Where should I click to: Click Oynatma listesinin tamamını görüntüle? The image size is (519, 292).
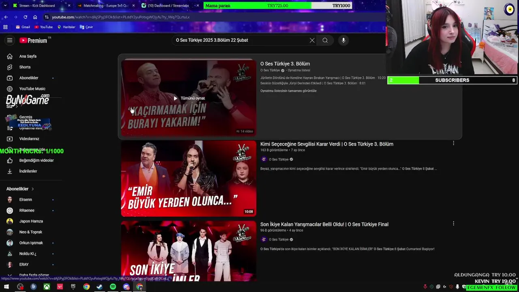(x=288, y=91)
